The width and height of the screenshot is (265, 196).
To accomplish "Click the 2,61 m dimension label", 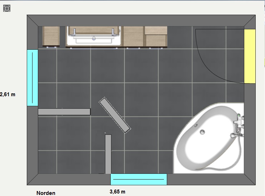I will tap(8, 94).
